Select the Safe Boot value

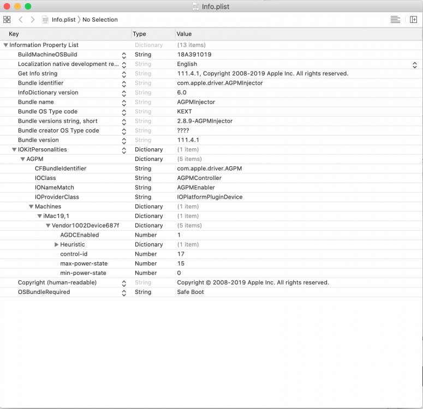(x=190, y=292)
